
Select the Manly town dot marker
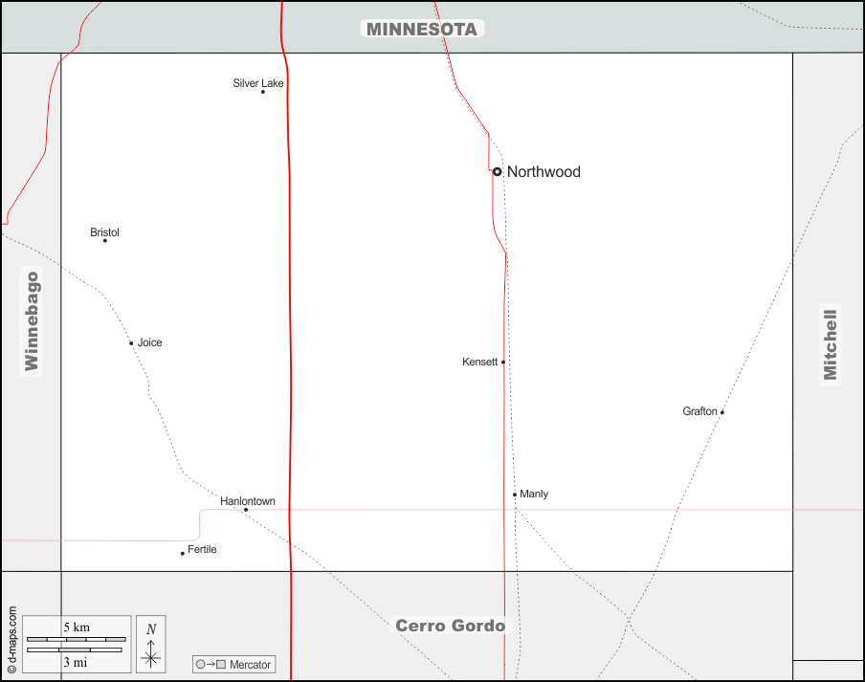click(515, 495)
